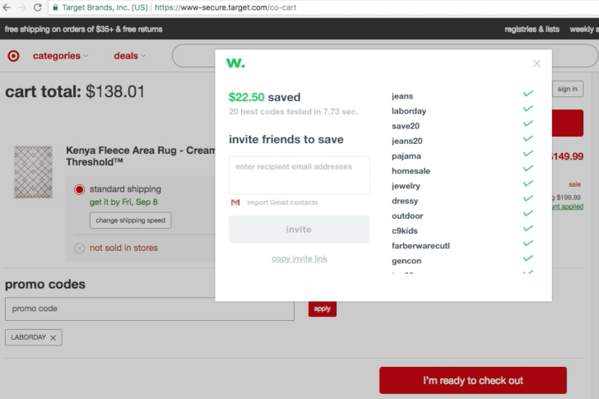Viewport: 599px width, 399px height.
Task: Reload the page with refresh icon
Action: click(38, 7)
